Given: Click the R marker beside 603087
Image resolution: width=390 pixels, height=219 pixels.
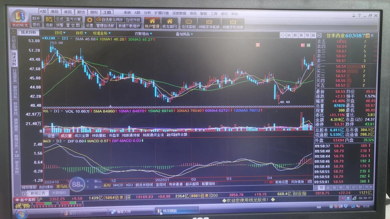Looking at the screenshot, I should pyautogui.click(x=372, y=36).
